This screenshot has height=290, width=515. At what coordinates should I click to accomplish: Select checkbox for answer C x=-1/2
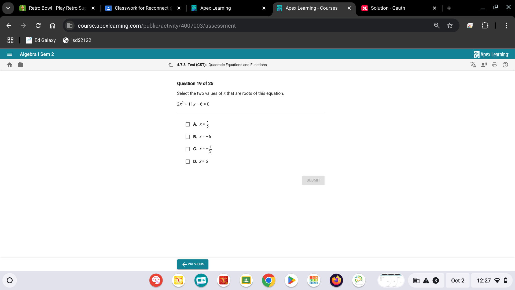(x=188, y=149)
